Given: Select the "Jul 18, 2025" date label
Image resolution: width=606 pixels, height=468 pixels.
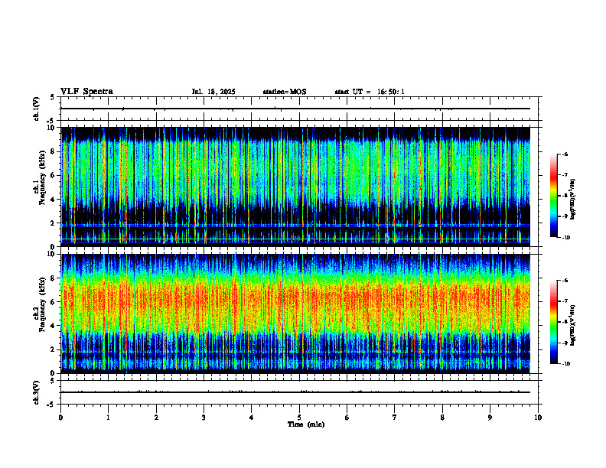Looking at the screenshot, I should [213, 92].
